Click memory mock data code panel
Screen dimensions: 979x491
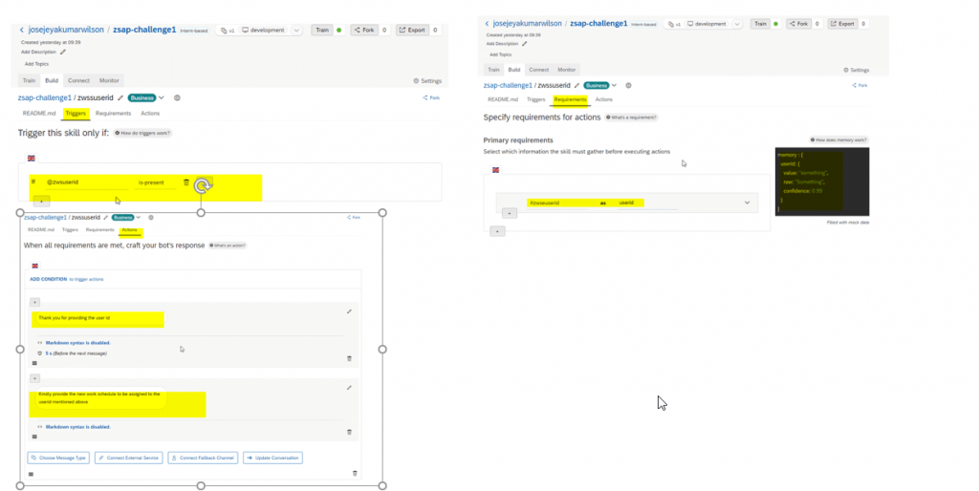coord(821,181)
